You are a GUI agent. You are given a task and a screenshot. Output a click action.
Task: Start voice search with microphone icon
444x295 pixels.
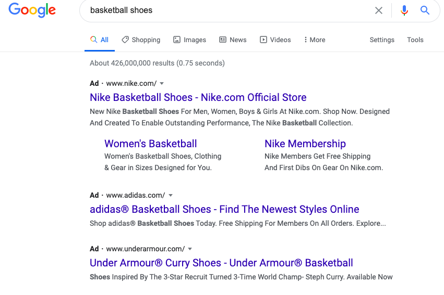click(404, 10)
